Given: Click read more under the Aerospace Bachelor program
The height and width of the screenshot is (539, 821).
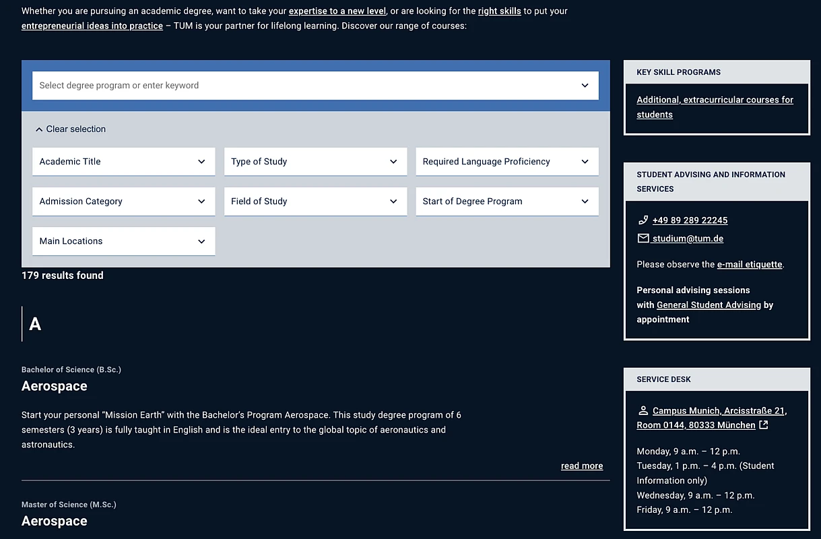Looking at the screenshot, I should tap(581, 465).
